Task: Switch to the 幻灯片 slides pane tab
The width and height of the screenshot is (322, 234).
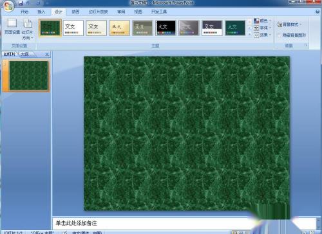Action: [x=10, y=54]
